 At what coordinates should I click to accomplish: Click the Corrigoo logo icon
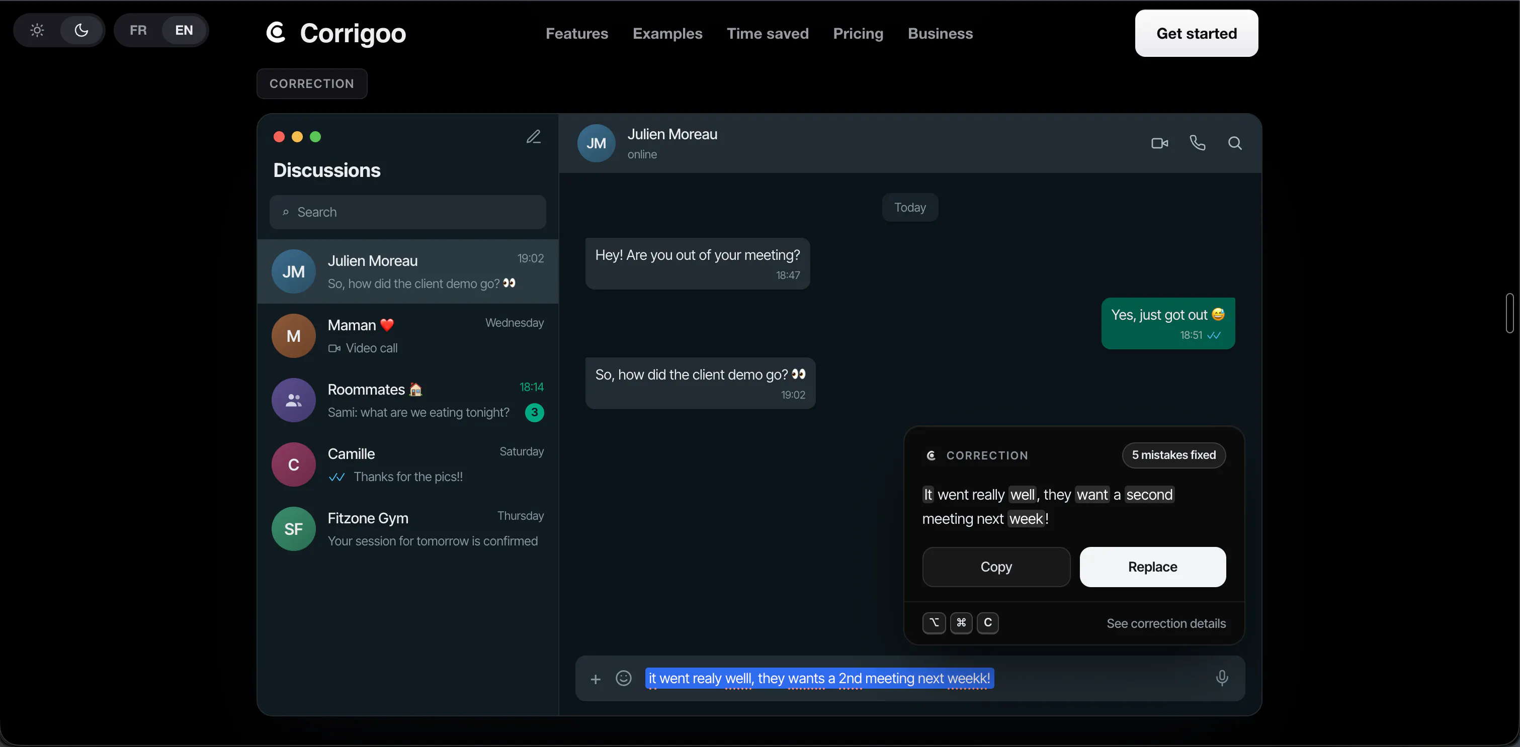click(x=276, y=33)
